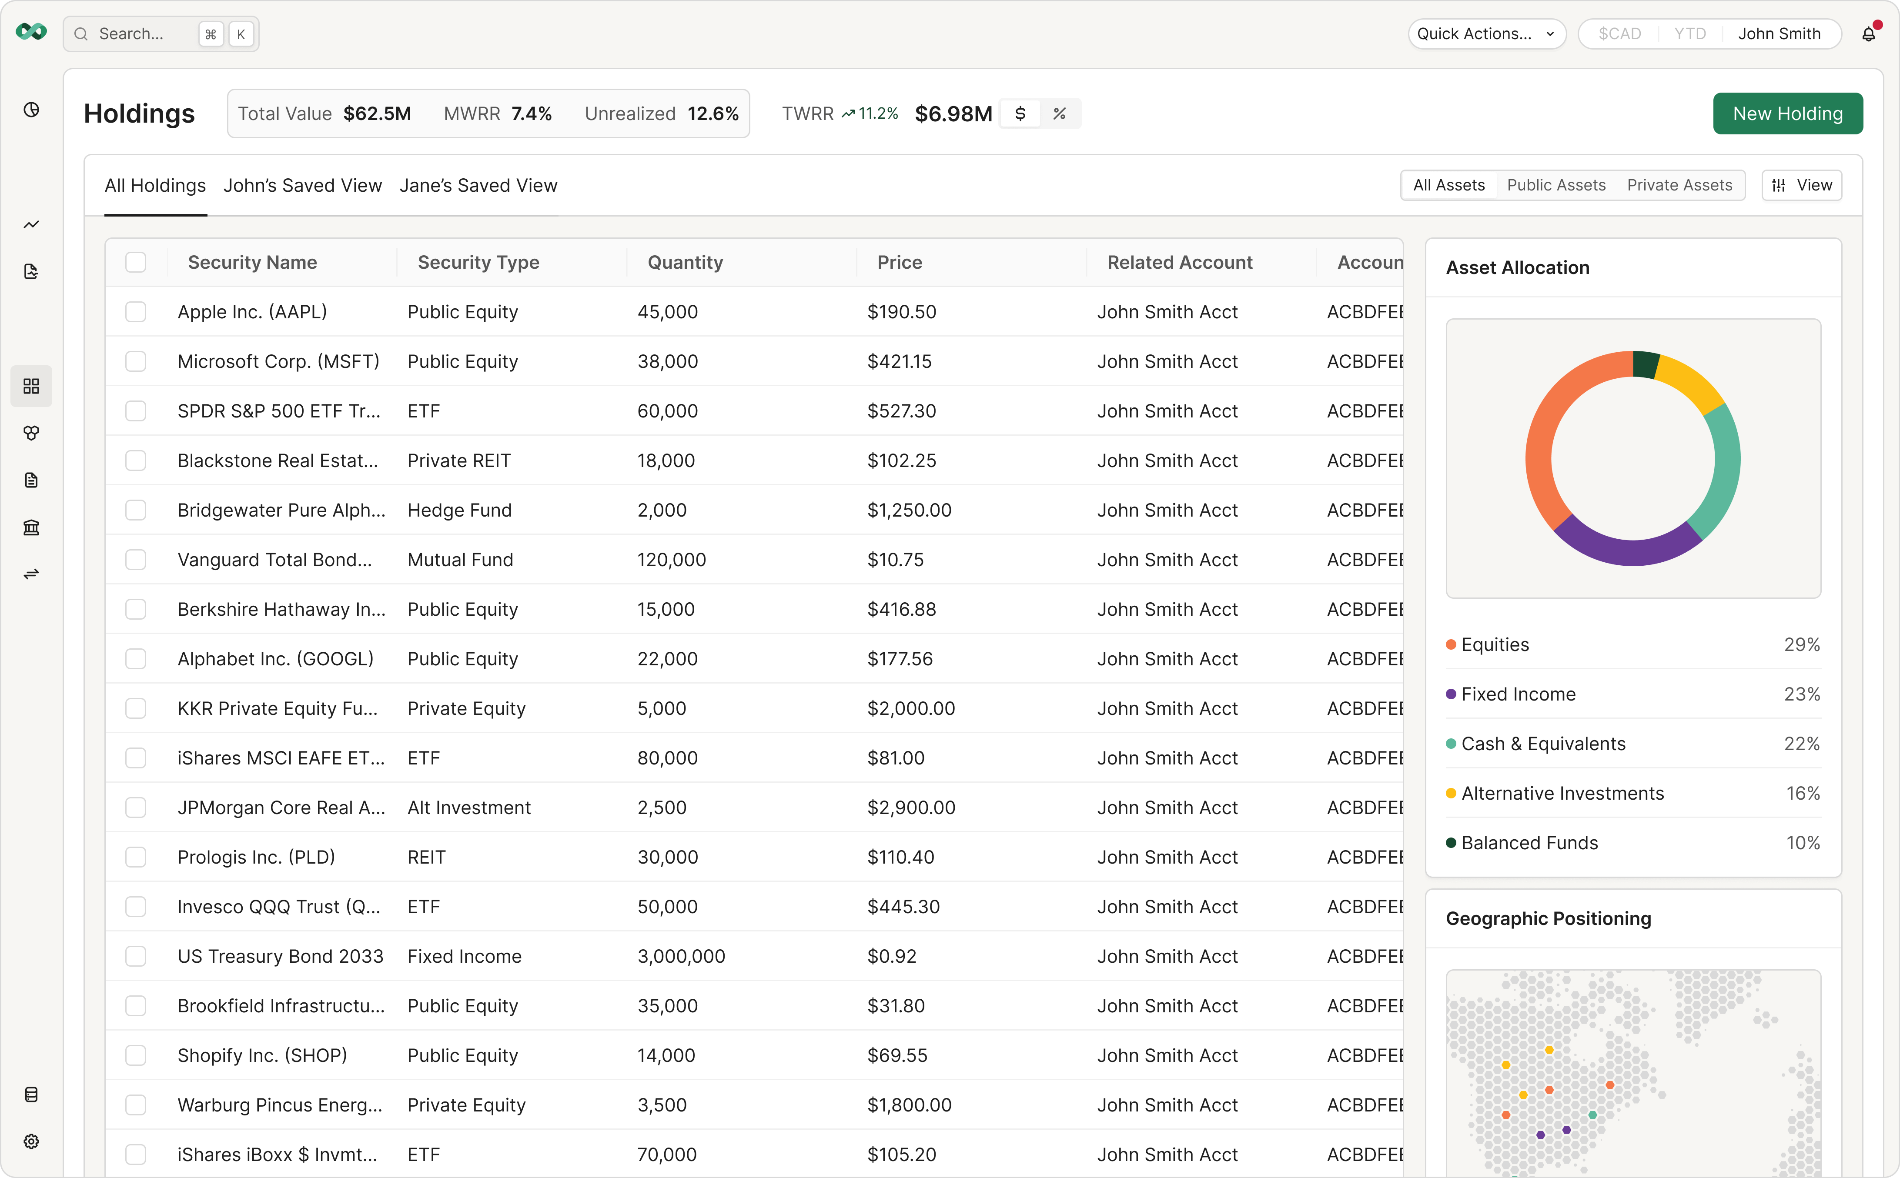Viewport: 1900px width, 1178px height.
Task: Select the Holdings grid icon in sidebar
Action: pyautogui.click(x=31, y=387)
